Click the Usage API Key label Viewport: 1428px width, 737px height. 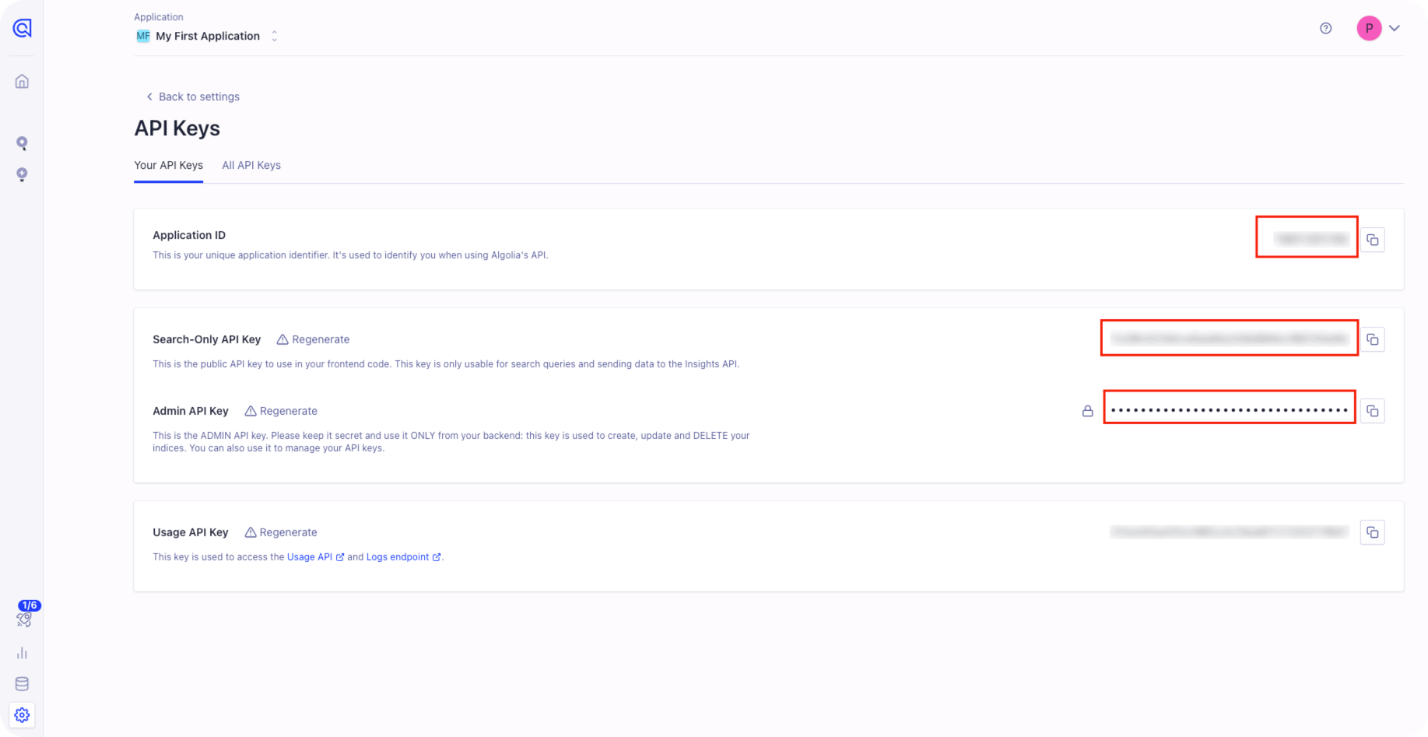[191, 532]
